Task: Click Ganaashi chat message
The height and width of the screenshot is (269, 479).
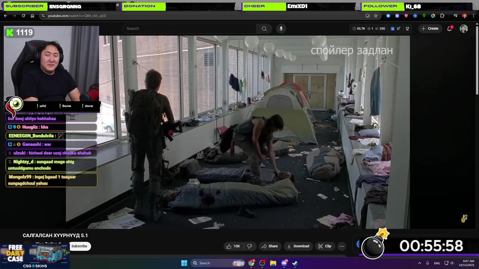Action: pyautogui.click(x=51, y=144)
